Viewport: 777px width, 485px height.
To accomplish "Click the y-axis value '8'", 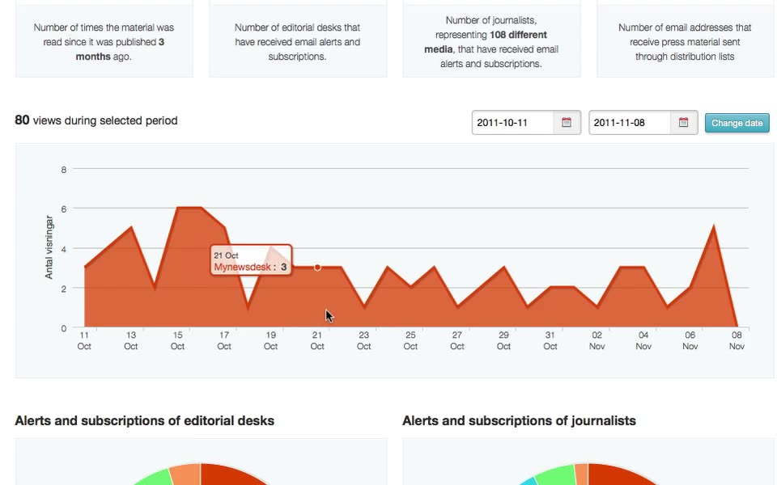I will pos(63,170).
